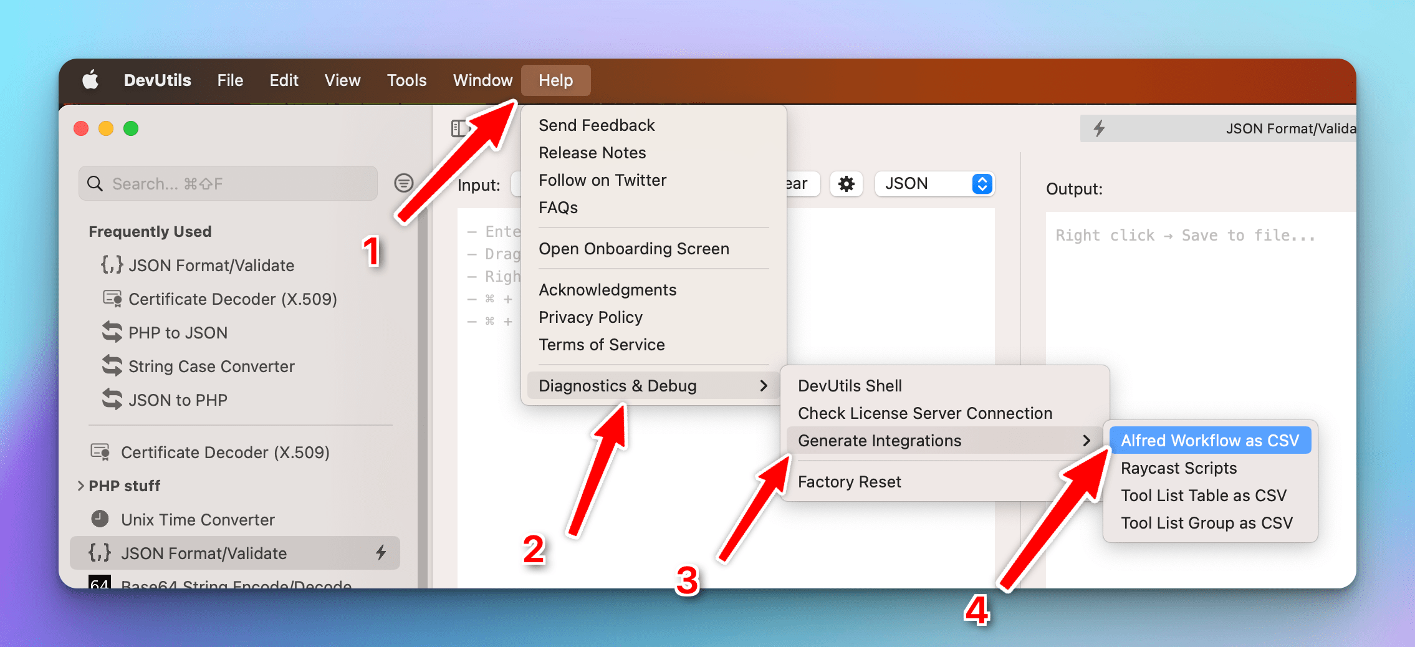Select Open Onboarding Screen
The height and width of the screenshot is (647, 1415).
(634, 249)
